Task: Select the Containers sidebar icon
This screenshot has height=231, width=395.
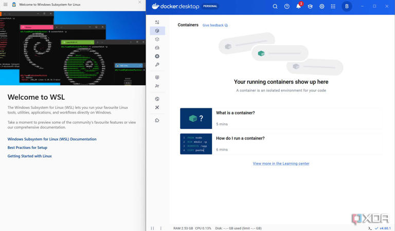Action: tap(157, 31)
